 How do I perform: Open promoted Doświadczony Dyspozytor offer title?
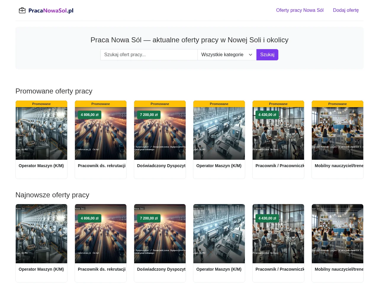161,166
